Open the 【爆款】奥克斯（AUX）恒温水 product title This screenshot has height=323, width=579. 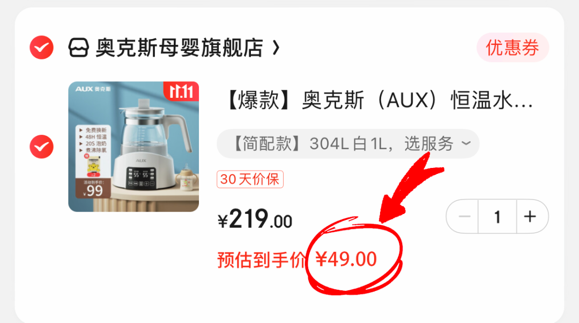378,100
